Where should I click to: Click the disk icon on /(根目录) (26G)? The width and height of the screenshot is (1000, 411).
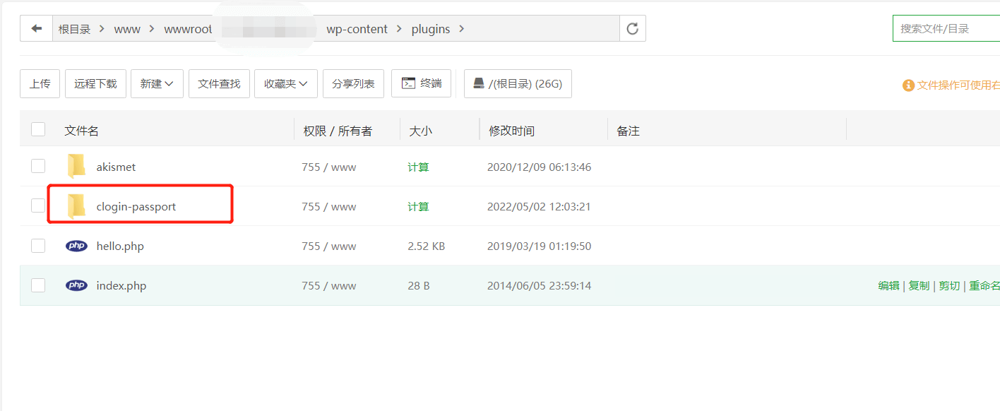click(x=477, y=83)
